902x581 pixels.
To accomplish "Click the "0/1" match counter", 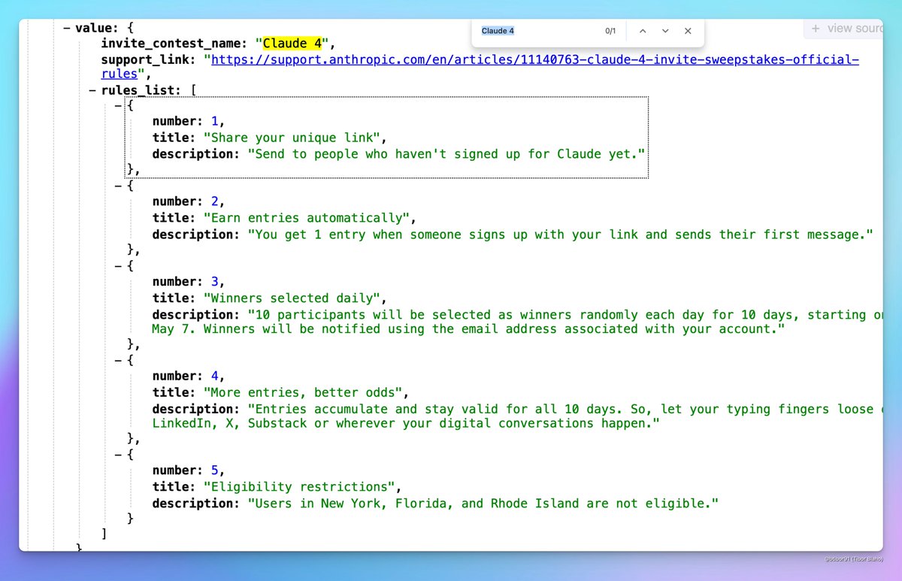I will [610, 31].
